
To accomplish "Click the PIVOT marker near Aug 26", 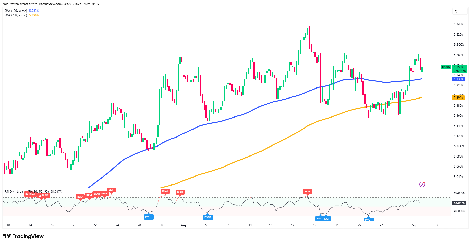I will (x=368, y=220).
